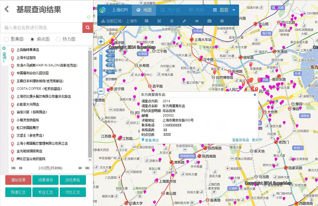Click the 查看周边 link in popup
This screenshot has width=318, height=206.
click(x=150, y=140)
